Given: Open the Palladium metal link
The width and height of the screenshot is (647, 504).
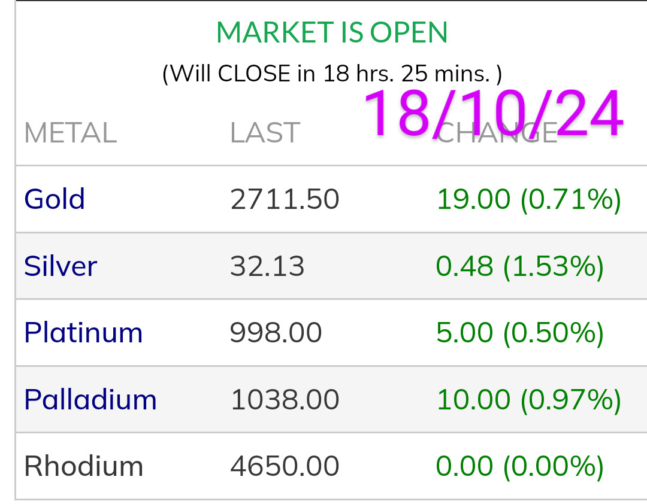Looking at the screenshot, I should pyautogui.click(x=90, y=399).
